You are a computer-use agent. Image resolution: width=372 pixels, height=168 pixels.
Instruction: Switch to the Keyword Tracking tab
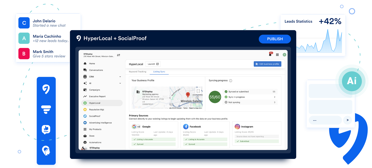tap(137, 72)
